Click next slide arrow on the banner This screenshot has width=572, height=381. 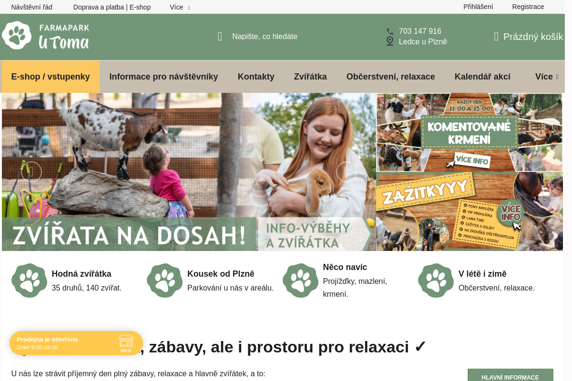(347, 172)
